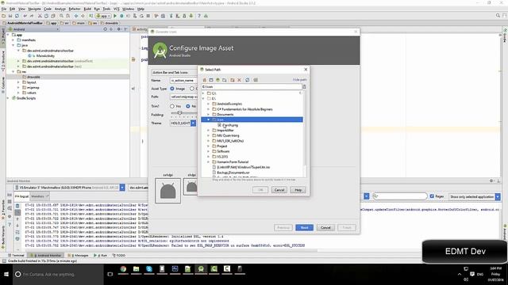Click the Show hidden files icon in Select Path
508x285 pixels.
(x=256, y=80)
